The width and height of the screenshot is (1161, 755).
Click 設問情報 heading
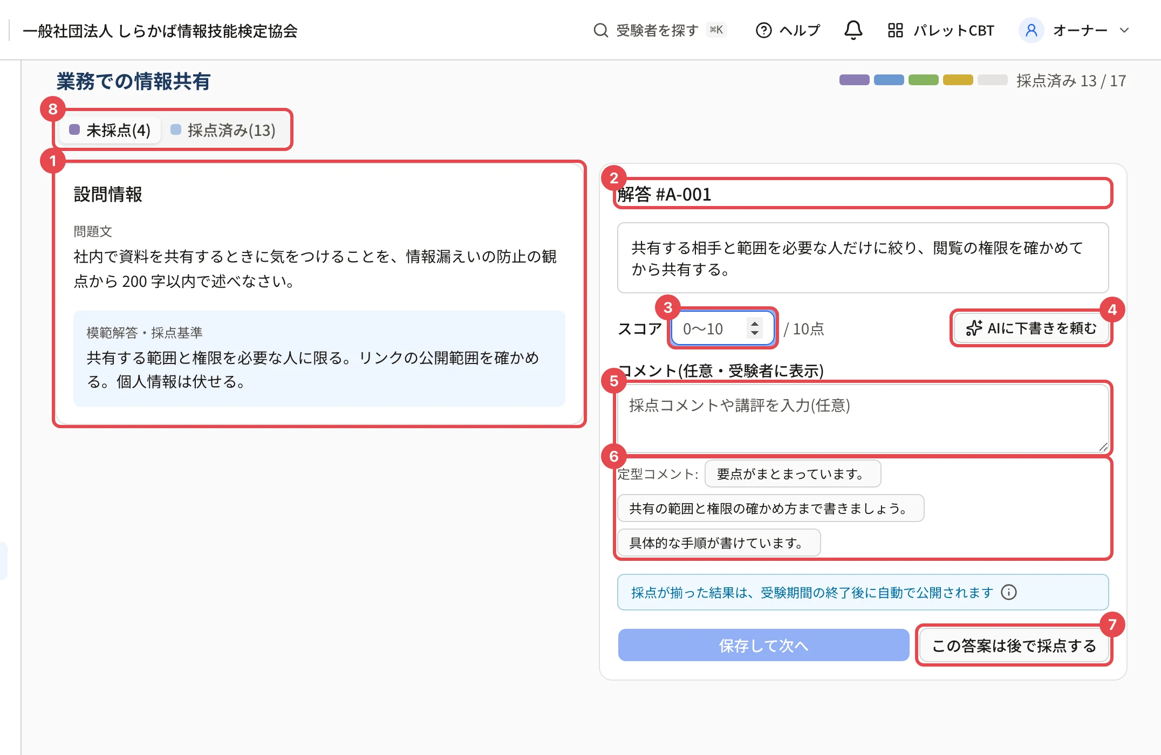(108, 194)
